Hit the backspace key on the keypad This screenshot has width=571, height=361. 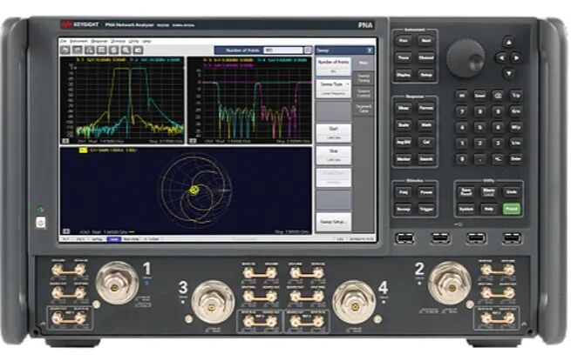click(498, 96)
